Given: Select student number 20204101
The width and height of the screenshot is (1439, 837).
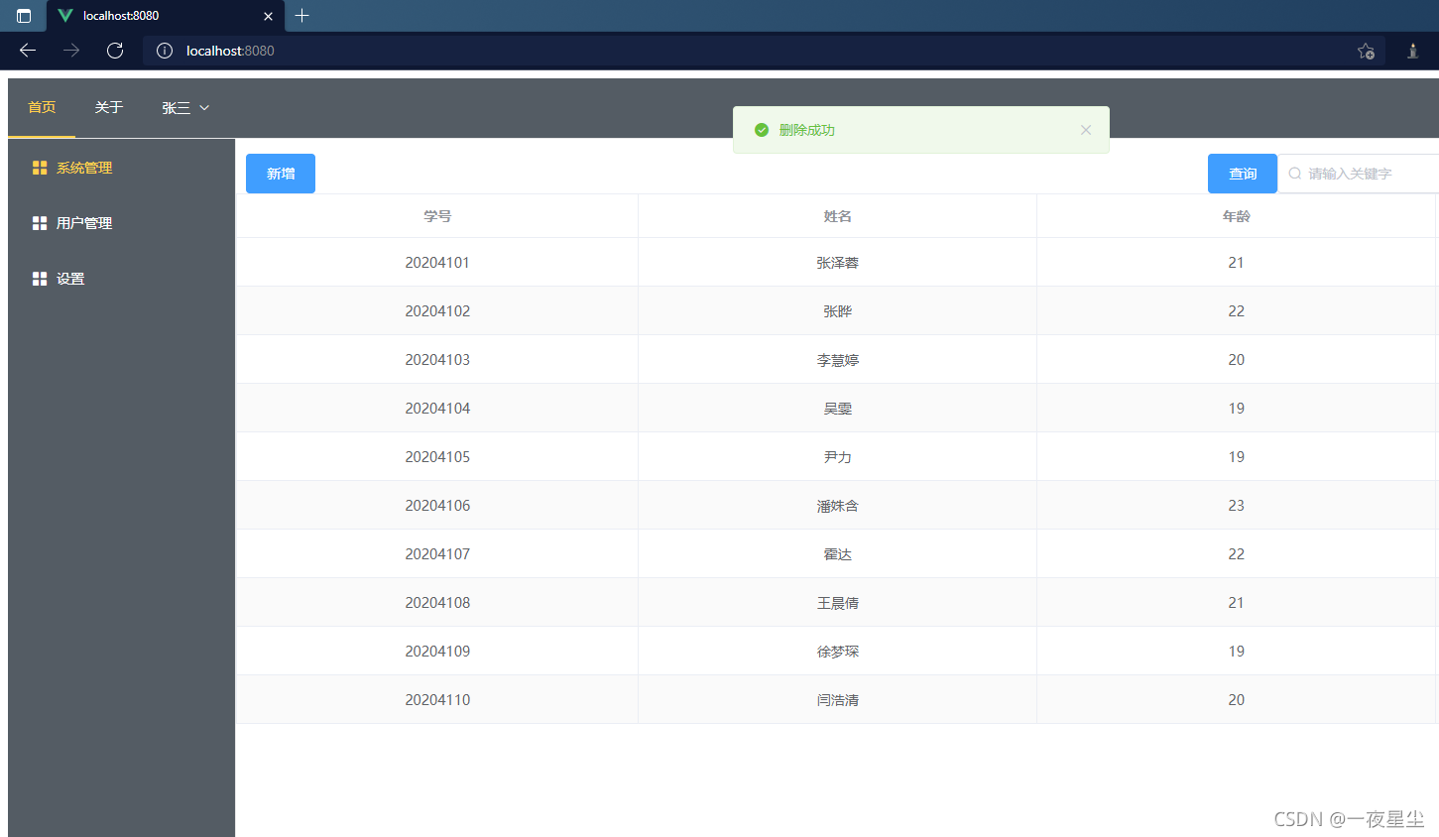Looking at the screenshot, I should (x=437, y=263).
